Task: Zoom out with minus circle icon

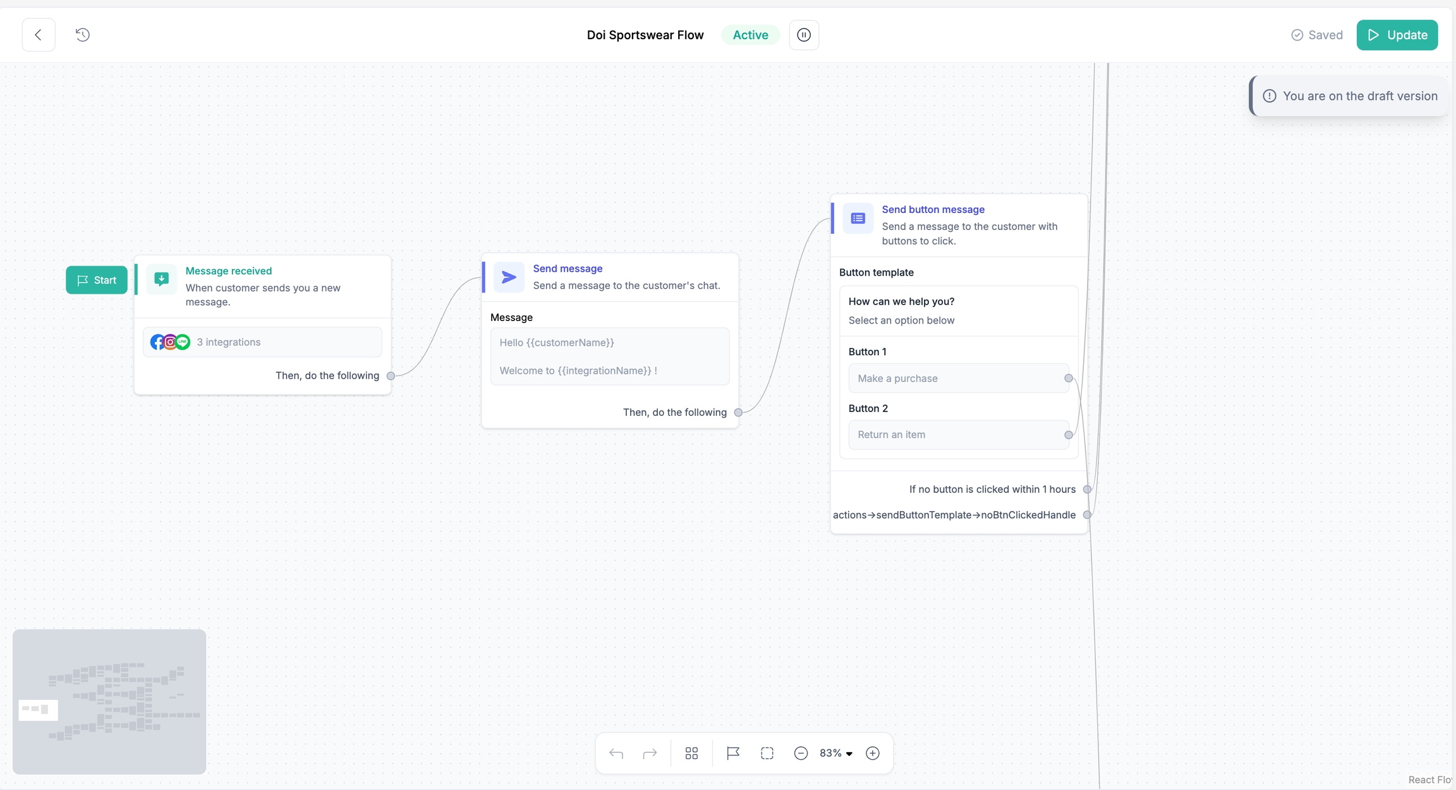Action: 801,753
